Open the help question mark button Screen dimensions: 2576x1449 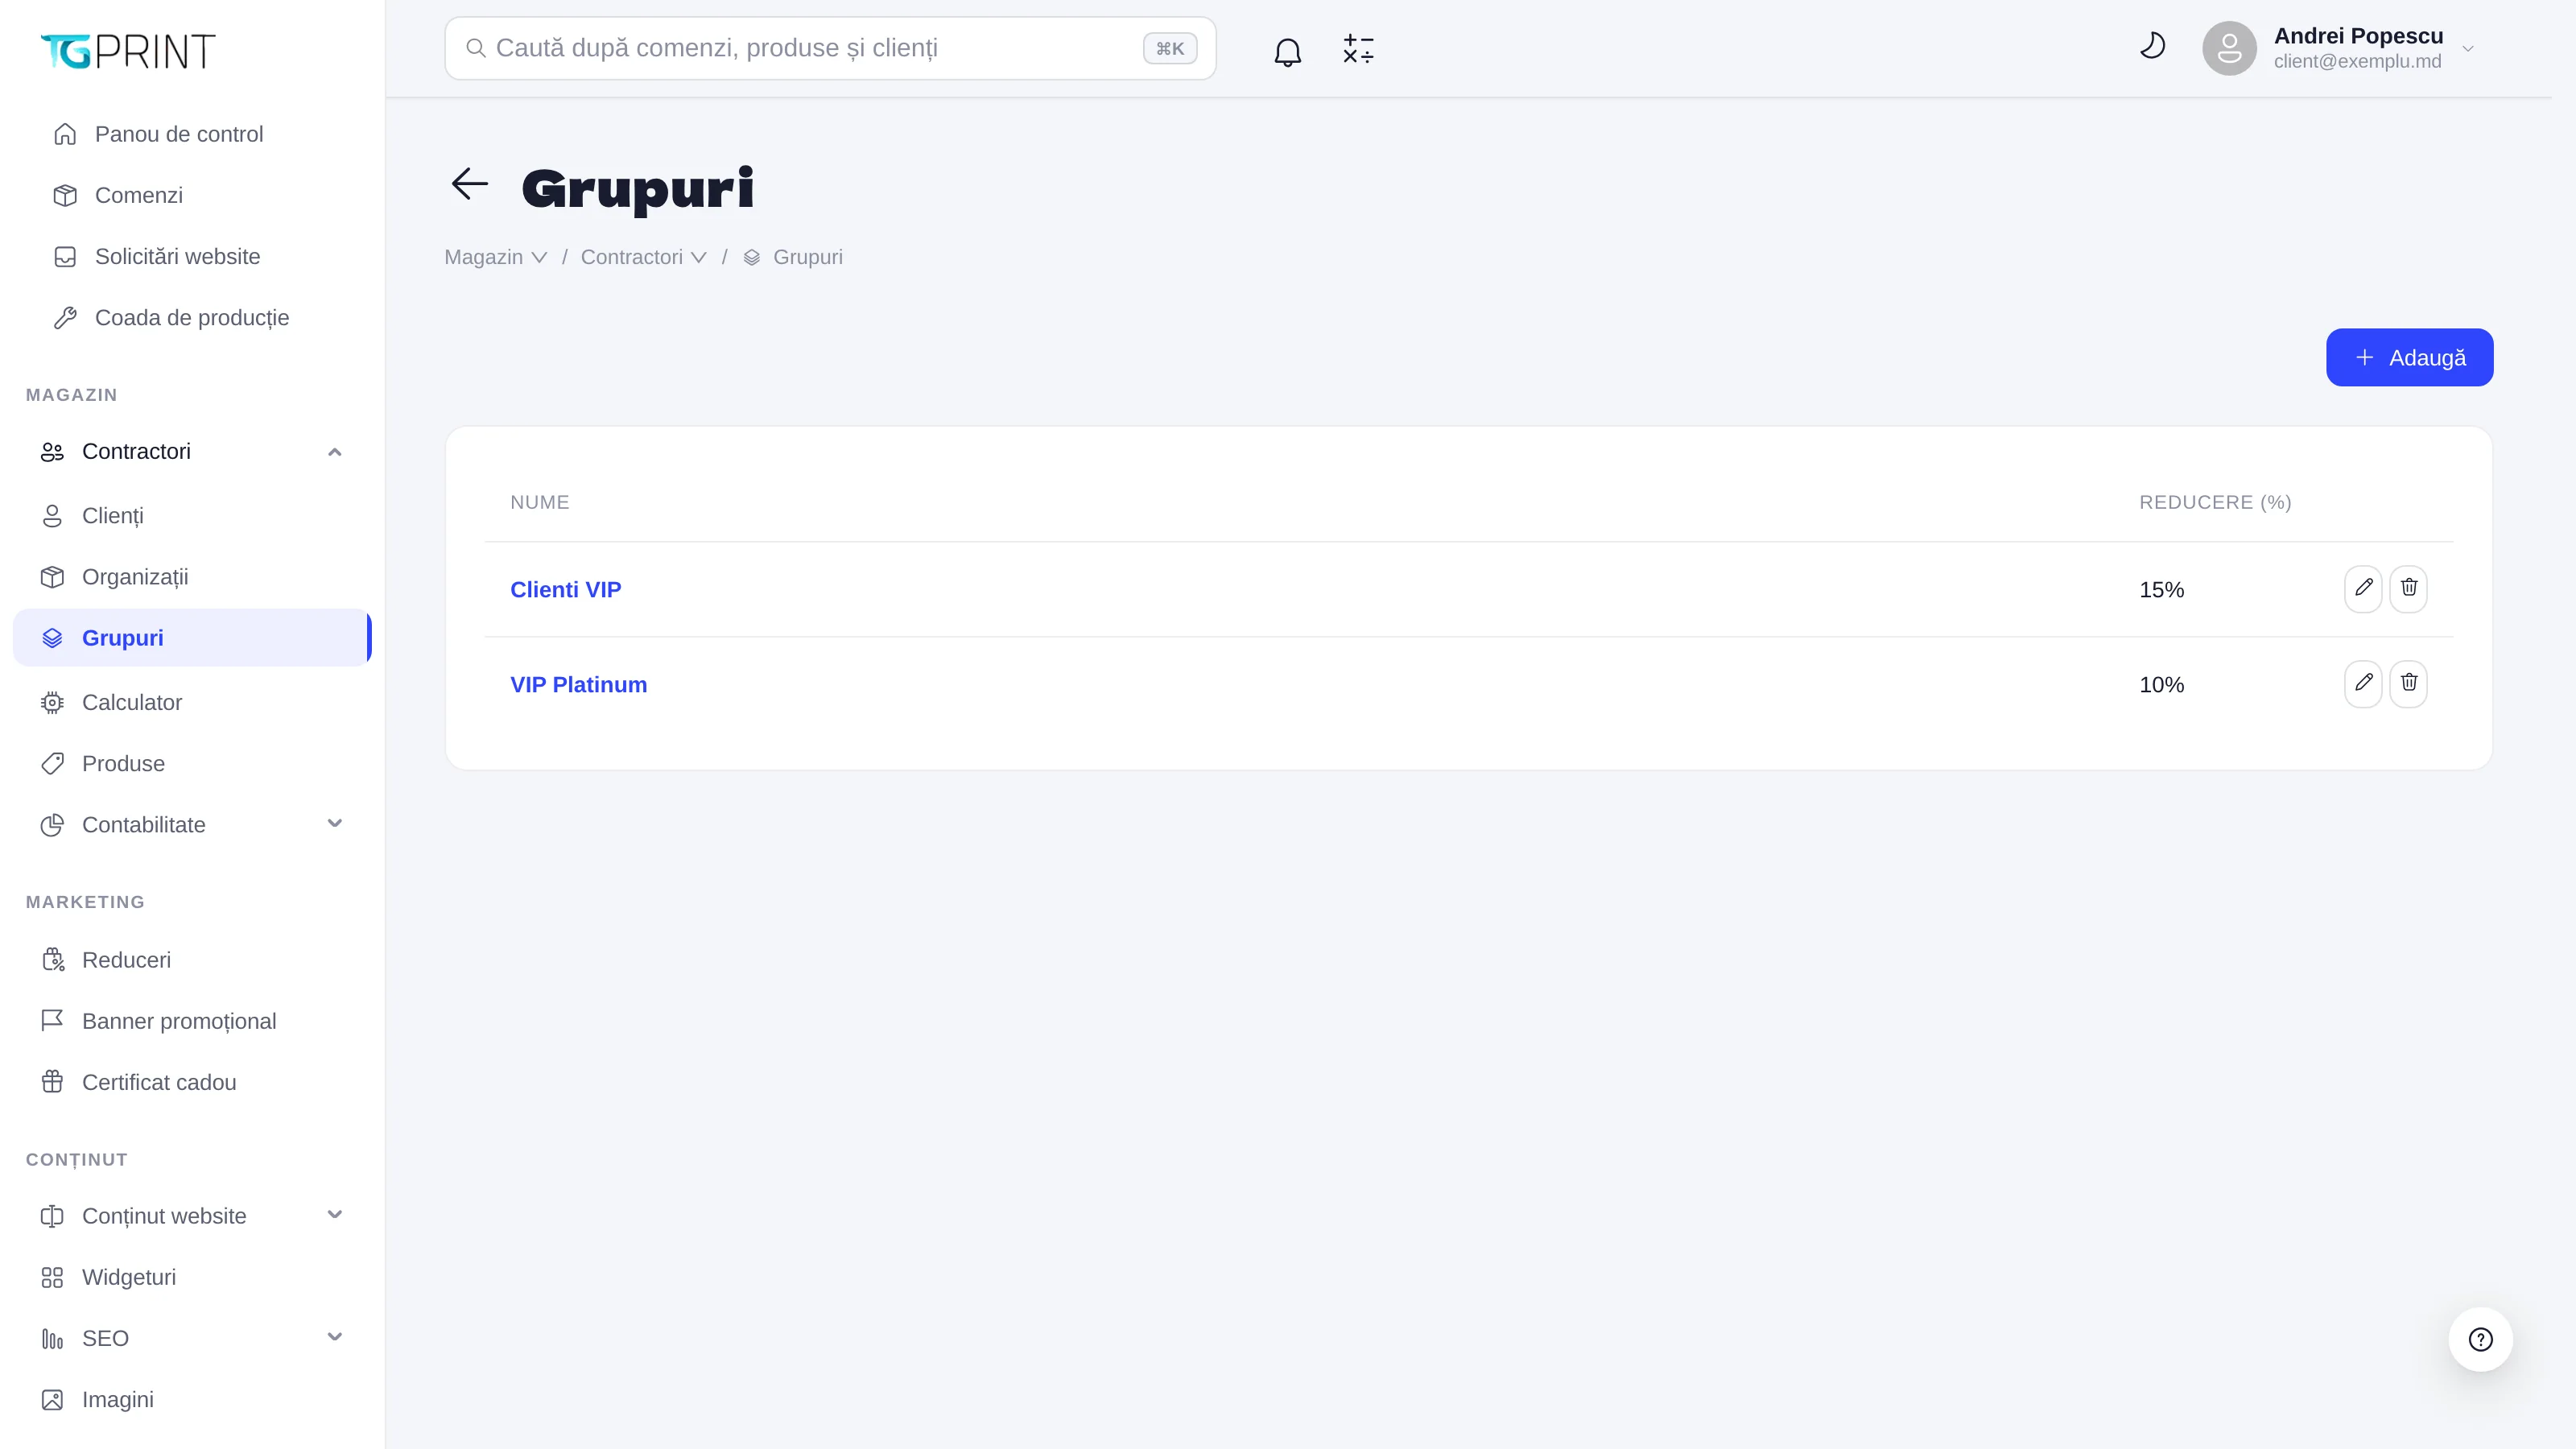tap(2480, 1339)
